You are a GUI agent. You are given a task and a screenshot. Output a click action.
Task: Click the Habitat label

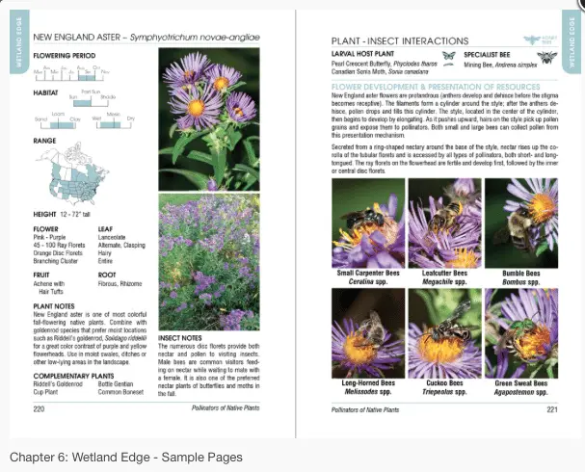click(45, 92)
